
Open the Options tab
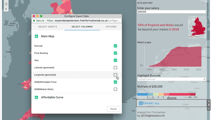(x=111, y=27)
